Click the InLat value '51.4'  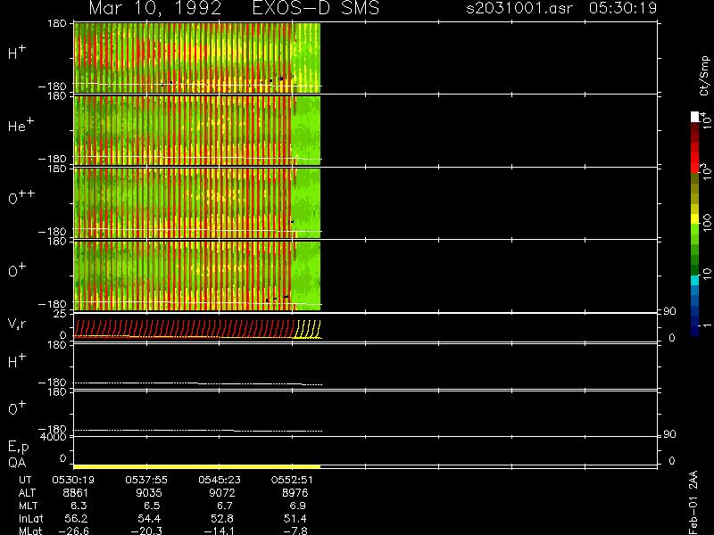(295, 519)
